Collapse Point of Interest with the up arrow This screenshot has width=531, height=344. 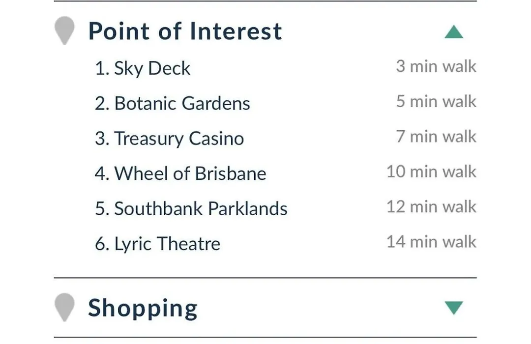click(x=454, y=32)
